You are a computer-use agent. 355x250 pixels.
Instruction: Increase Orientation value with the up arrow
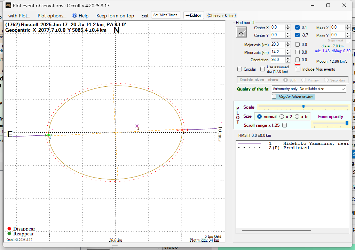point(288,58)
